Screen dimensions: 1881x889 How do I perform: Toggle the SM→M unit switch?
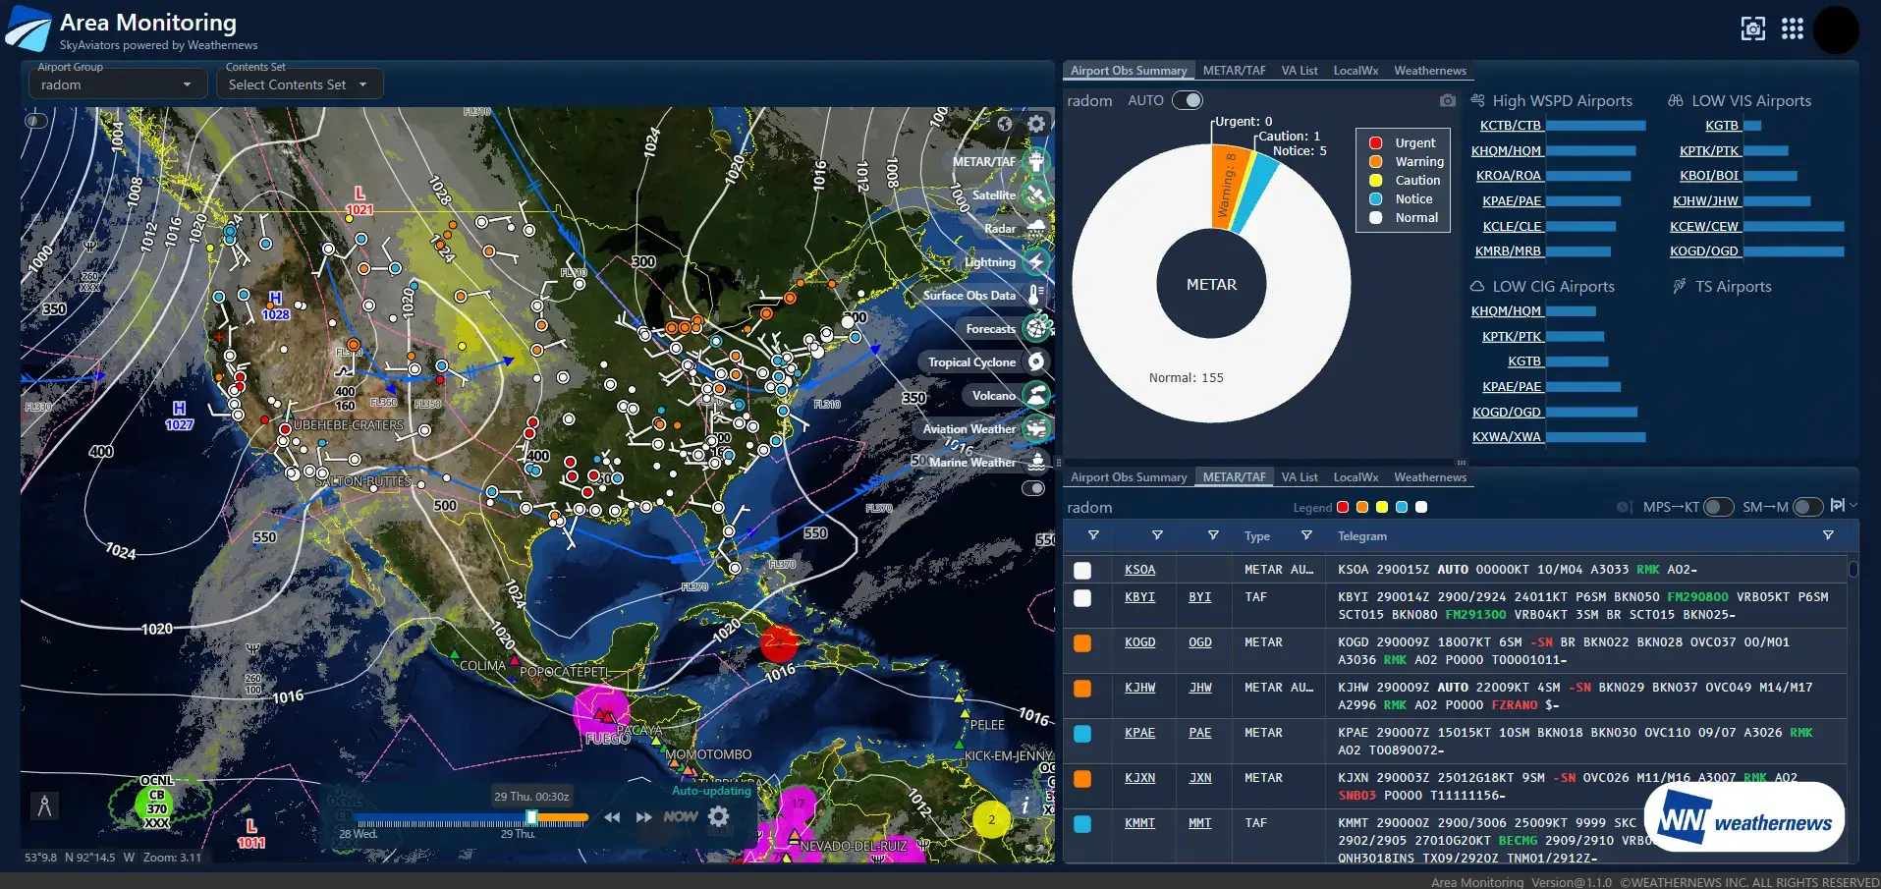coord(1806,507)
